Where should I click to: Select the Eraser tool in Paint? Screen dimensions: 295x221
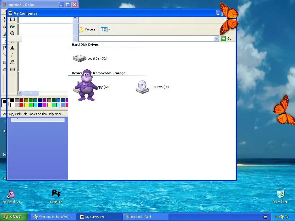[x=5, y=26]
